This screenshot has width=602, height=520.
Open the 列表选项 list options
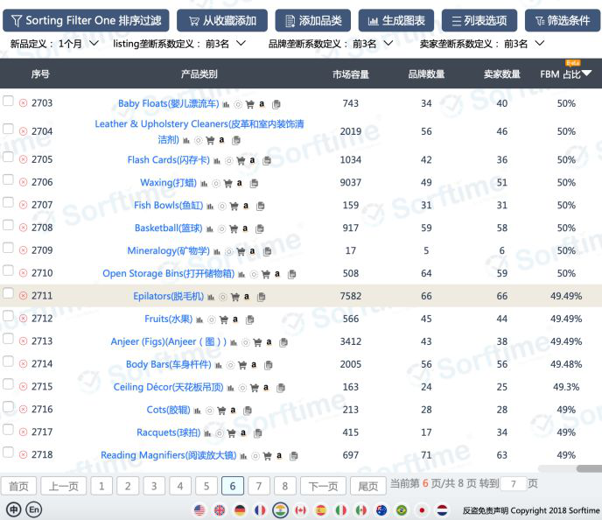pyautogui.click(x=479, y=20)
